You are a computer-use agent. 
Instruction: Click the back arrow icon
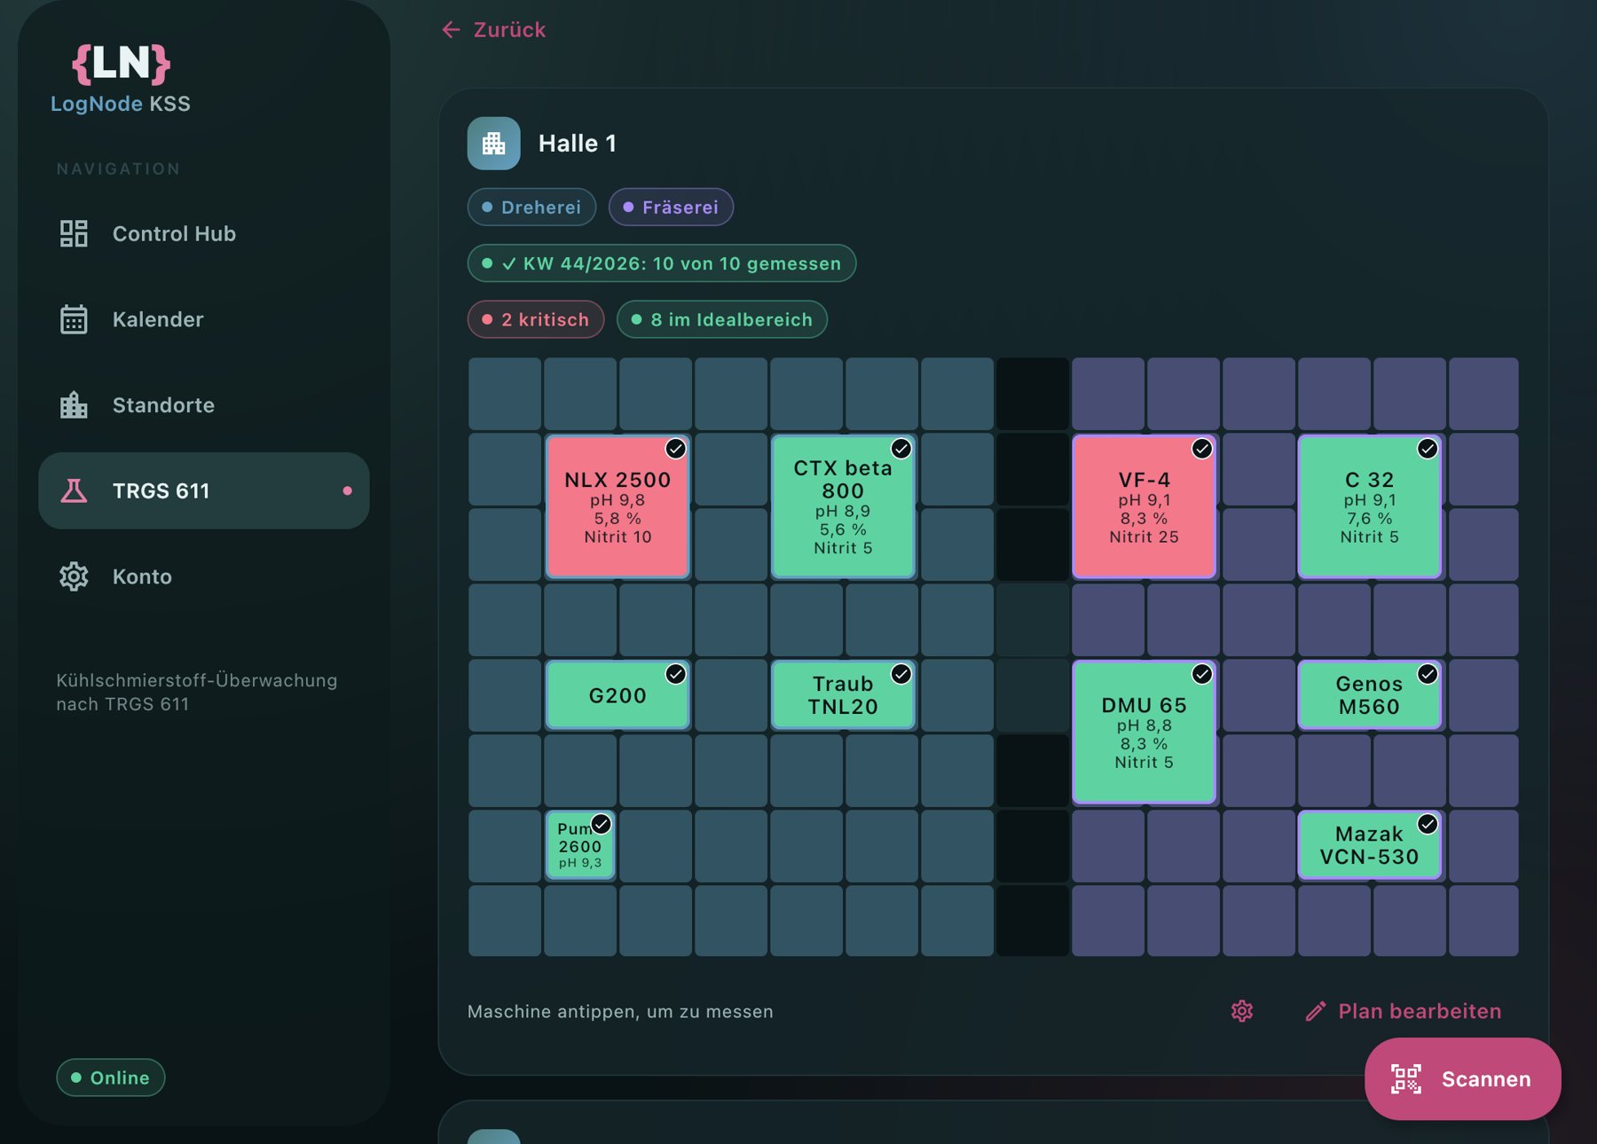pyautogui.click(x=451, y=30)
